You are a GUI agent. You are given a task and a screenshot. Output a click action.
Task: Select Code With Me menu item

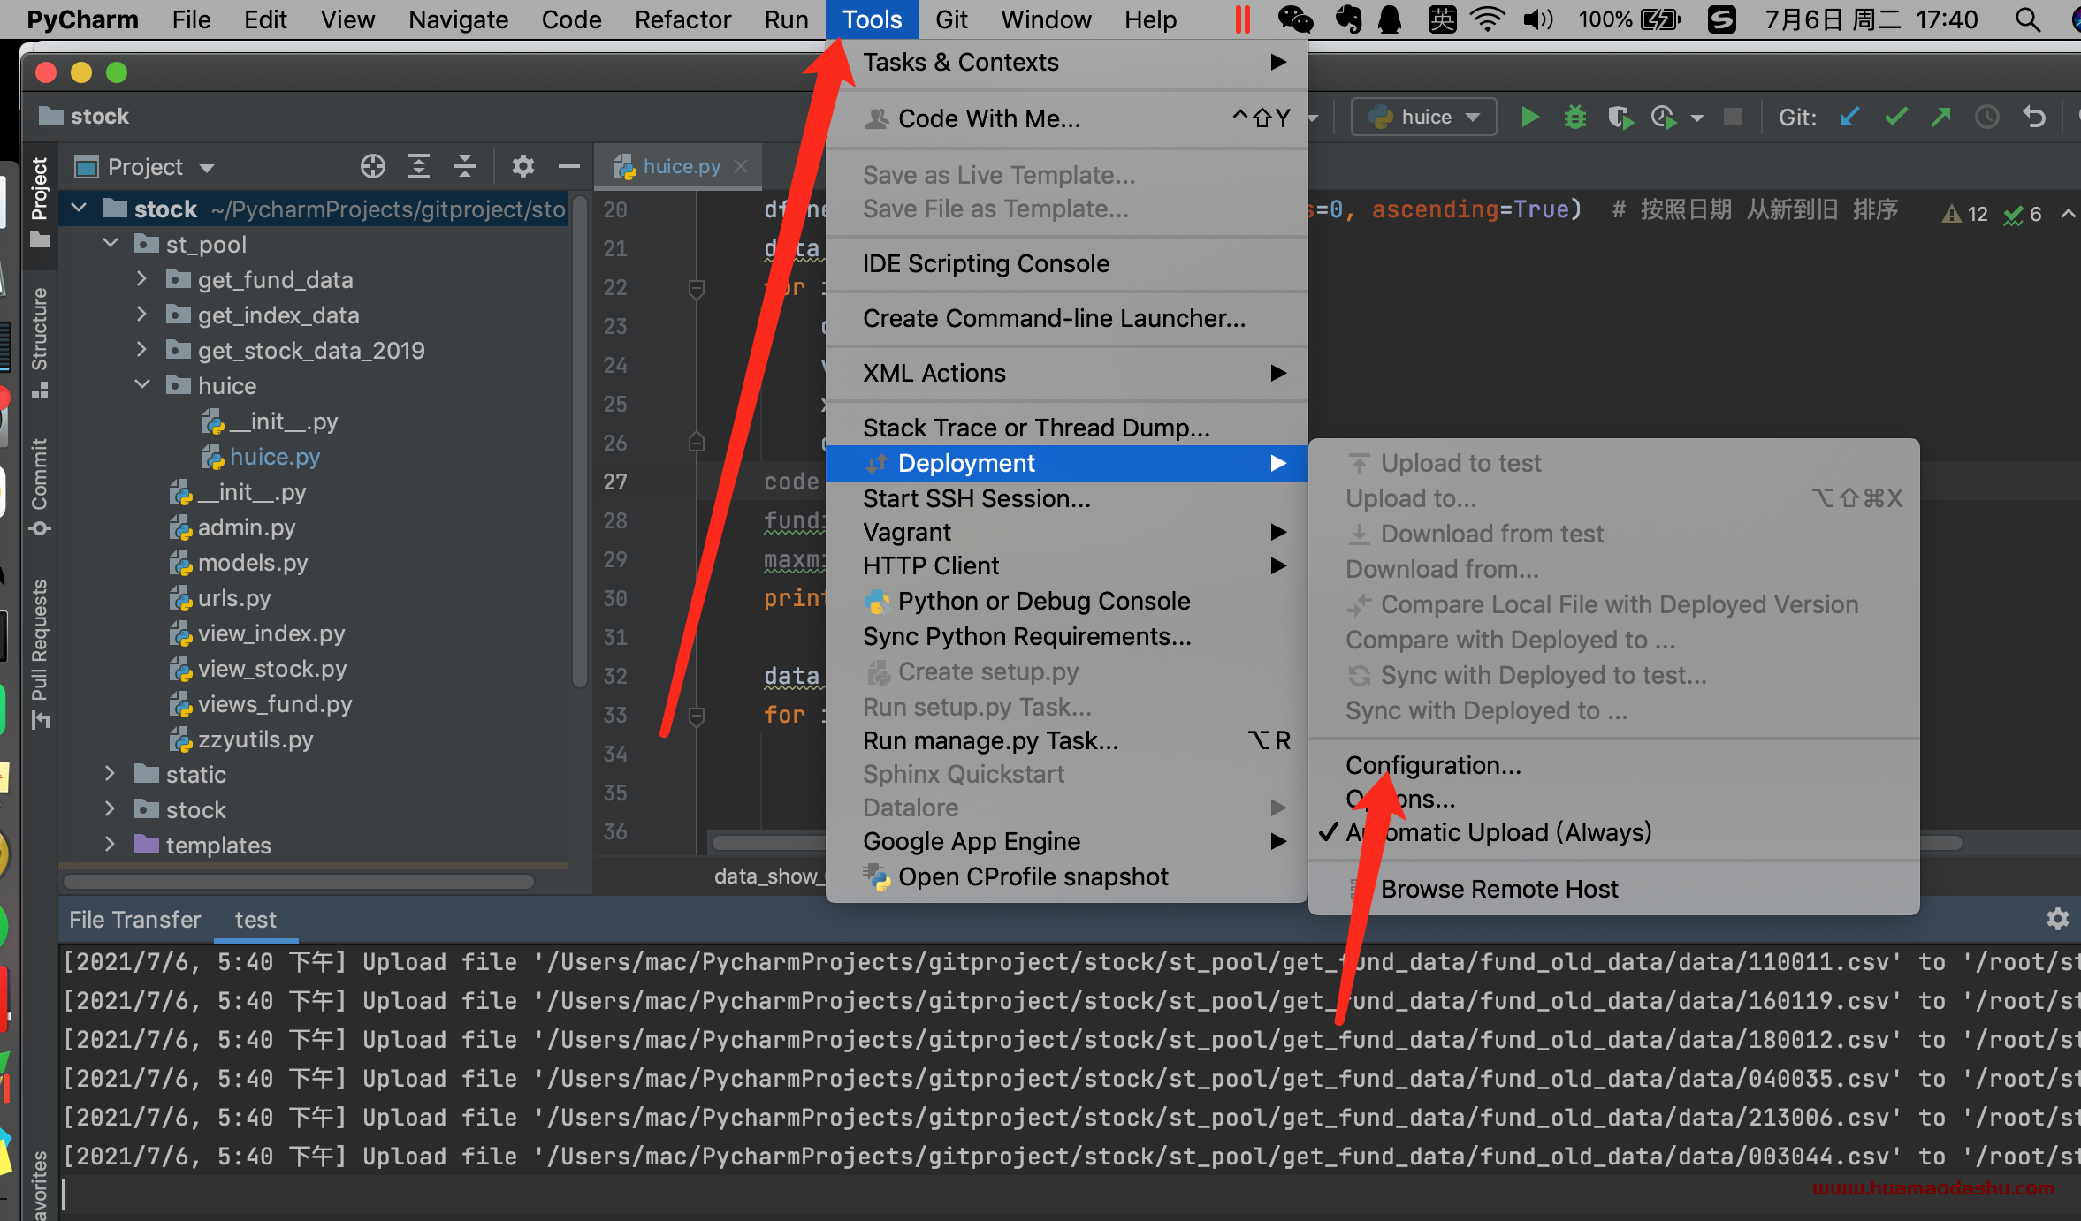pyautogui.click(x=1066, y=118)
